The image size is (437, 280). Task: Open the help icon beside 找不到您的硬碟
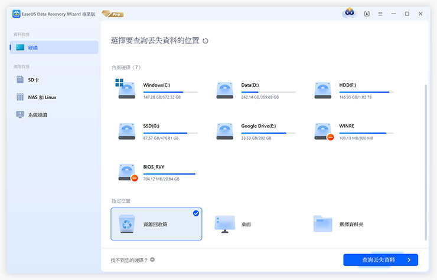click(152, 260)
